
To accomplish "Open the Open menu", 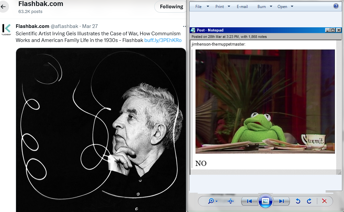I will coord(282,7).
